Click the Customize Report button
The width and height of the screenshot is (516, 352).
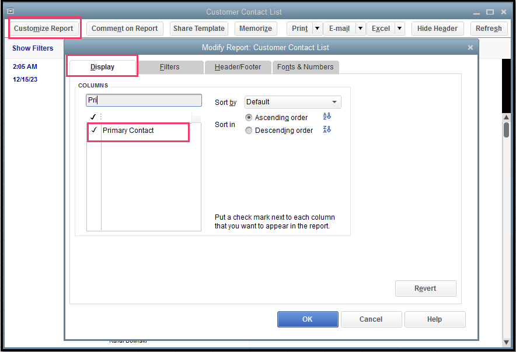click(43, 29)
